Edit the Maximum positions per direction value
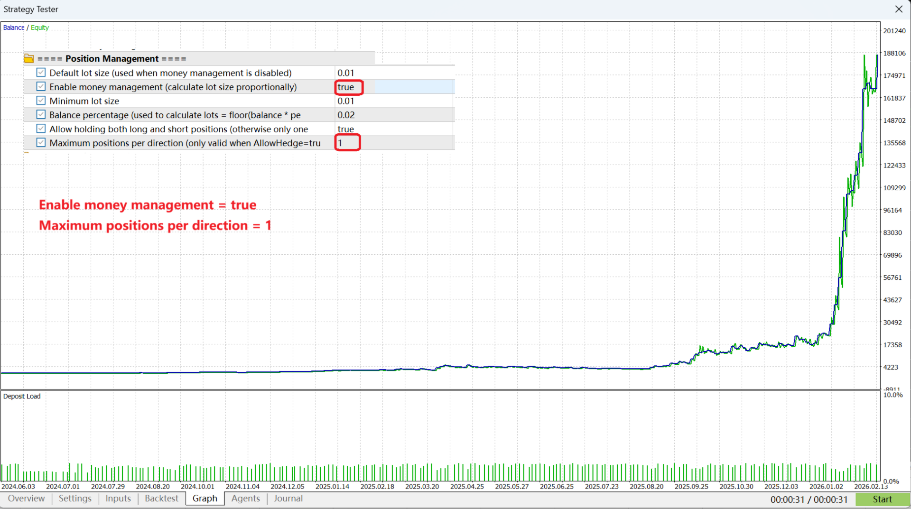 pyautogui.click(x=340, y=143)
